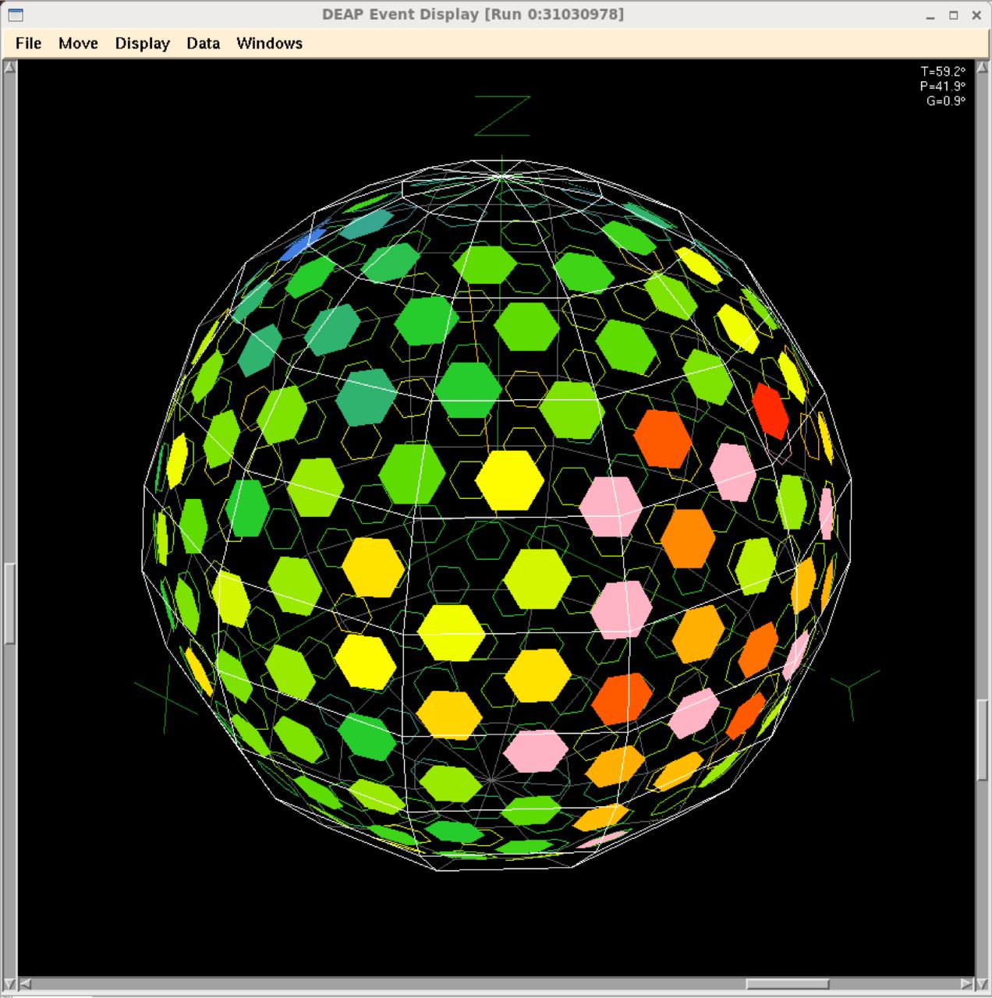
Task: Click the horizontal scrollbar left arrow
Action: (25, 984)
